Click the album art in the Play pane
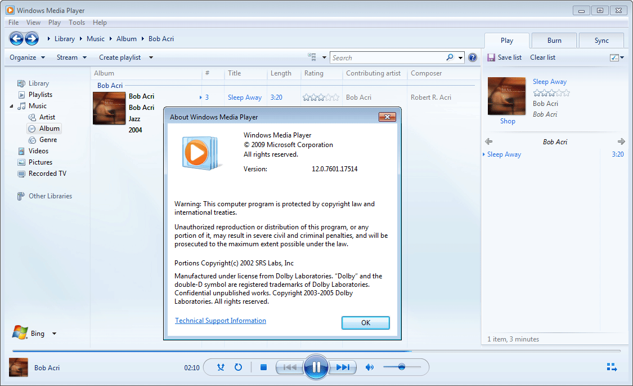Image resolution: width=633 pixels, height=386 pixels. point(506,96)
